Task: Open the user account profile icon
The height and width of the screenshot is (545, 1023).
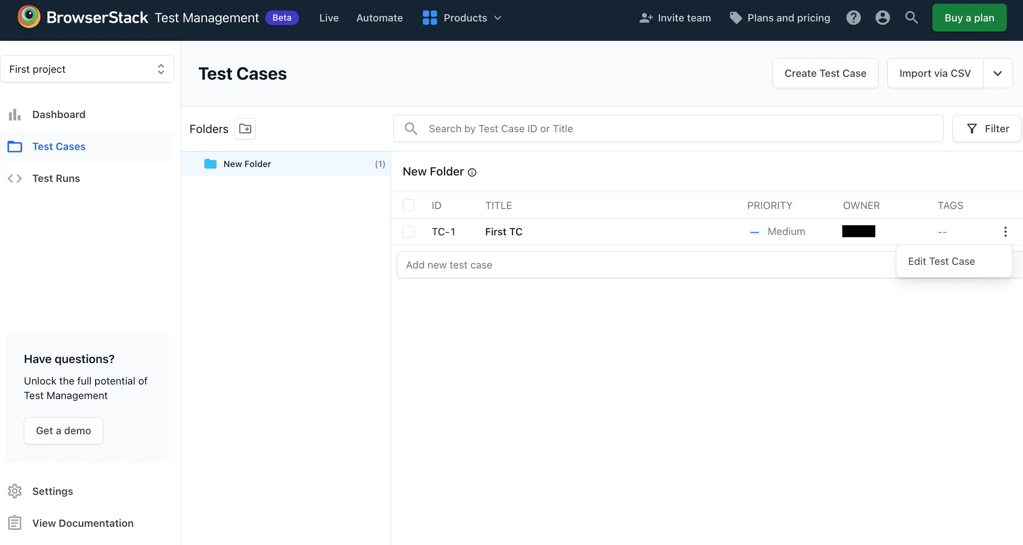Action: (883, 18)
